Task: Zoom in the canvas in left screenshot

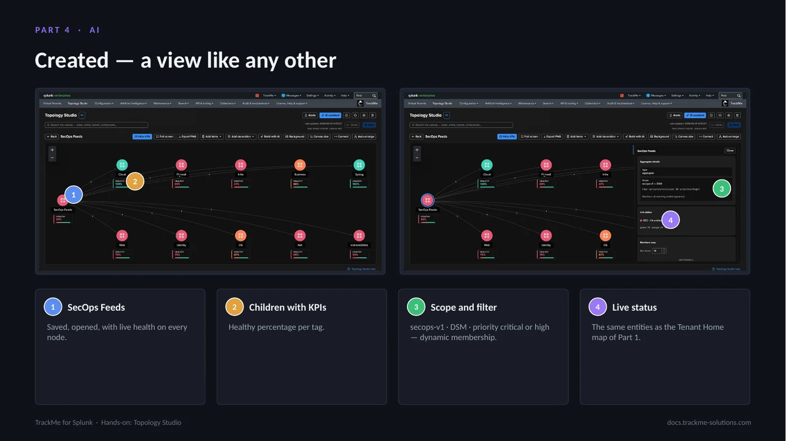Action: point(52,150)
